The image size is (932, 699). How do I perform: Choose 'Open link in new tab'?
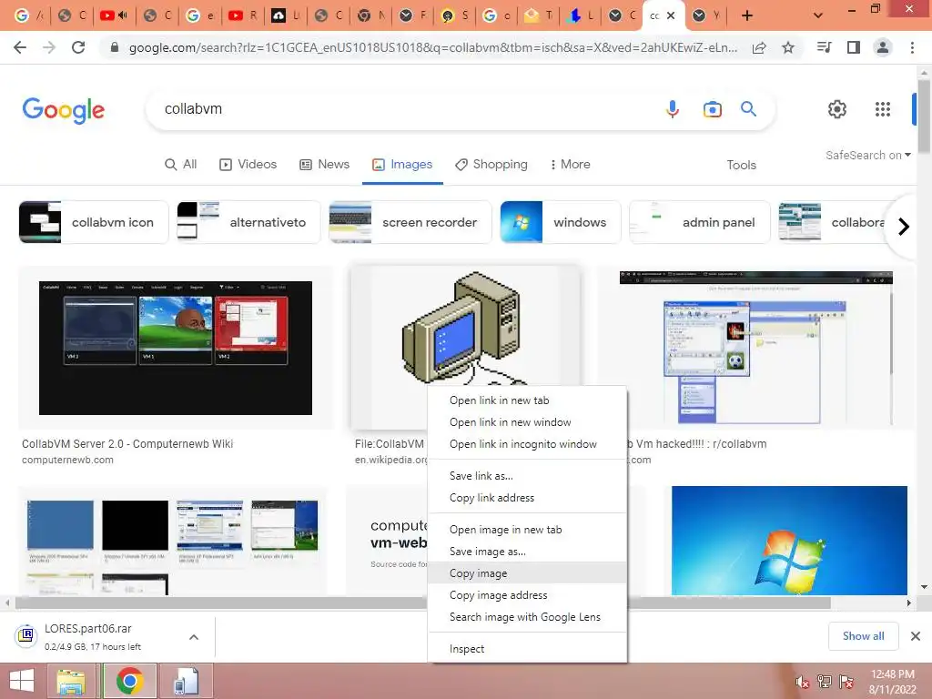coord(527,400)
